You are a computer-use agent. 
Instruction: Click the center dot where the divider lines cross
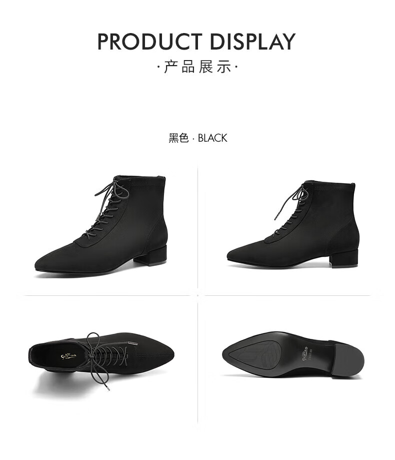click(x=197, y=295)
